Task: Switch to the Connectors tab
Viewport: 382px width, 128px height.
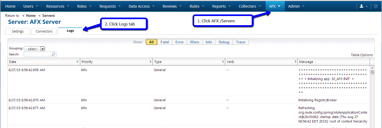Action: tap(44, 31)
